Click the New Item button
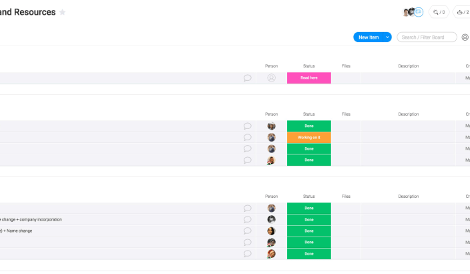 coord(369,37)
